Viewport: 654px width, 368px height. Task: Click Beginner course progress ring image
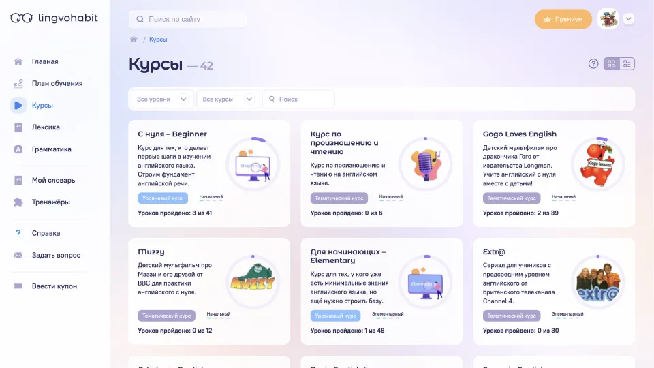pos(253,164)
